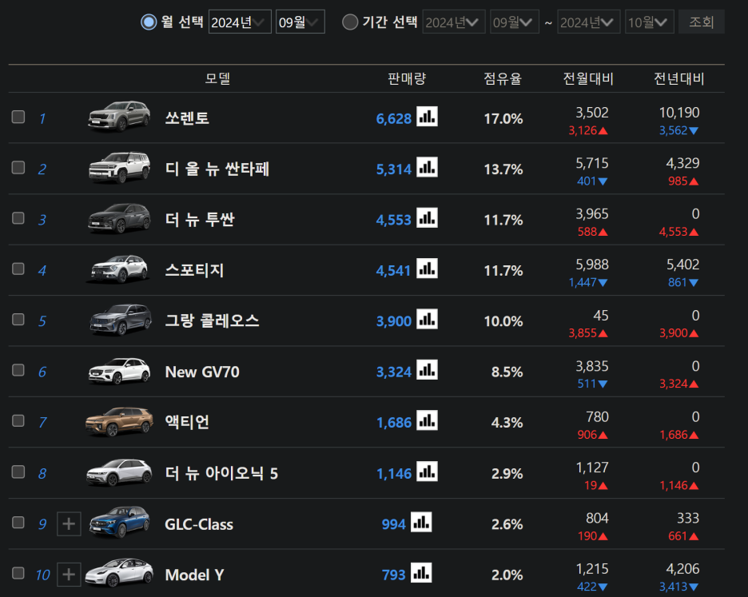Check the box for GLC-Class row

tap(18, 522)
